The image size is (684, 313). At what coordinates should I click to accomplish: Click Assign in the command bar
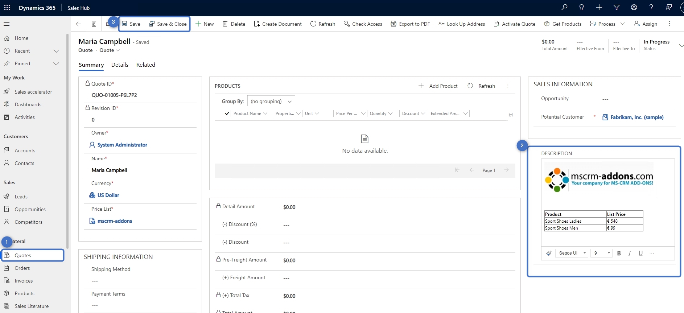coord(646,24)
